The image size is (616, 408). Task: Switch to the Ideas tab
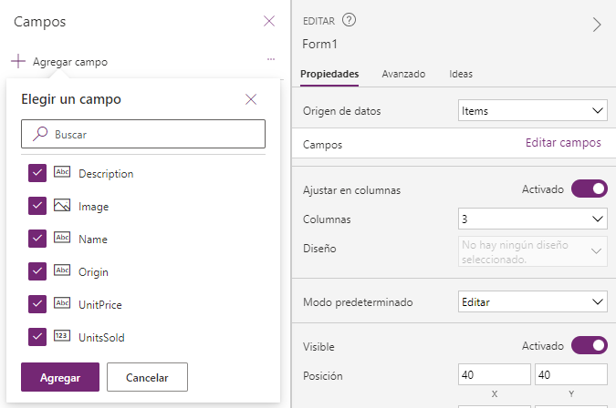pyautogui.click(x=461, y=74)
